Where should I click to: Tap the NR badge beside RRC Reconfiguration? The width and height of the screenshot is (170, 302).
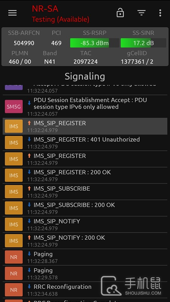click(x=14, y=290)
